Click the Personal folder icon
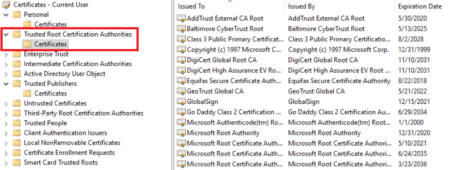449x170 pixels. pyautogui.click(x=17, y=14)
